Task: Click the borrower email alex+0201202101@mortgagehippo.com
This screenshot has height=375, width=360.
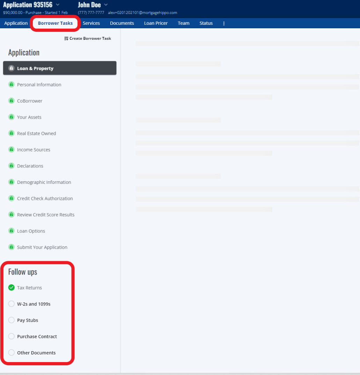Action: [x=142, y=13]
